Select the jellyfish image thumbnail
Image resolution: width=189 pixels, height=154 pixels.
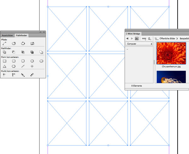pos(171,77)
